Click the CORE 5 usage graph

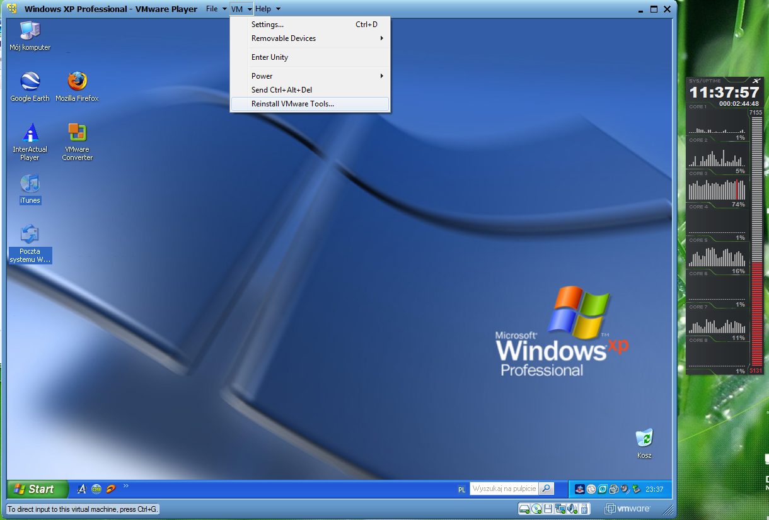[x=717, y=256]
